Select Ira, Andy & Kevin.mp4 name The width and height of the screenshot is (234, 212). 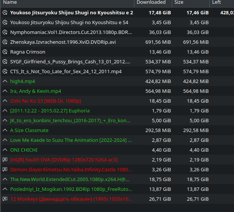coord(35,91)
